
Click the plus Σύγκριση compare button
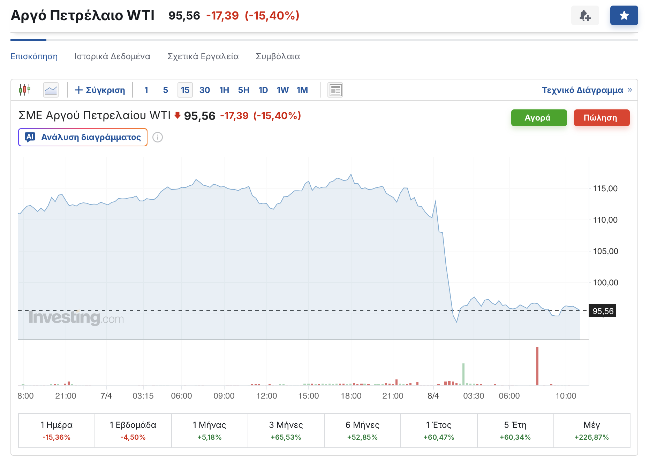click(x=100, y=90)
